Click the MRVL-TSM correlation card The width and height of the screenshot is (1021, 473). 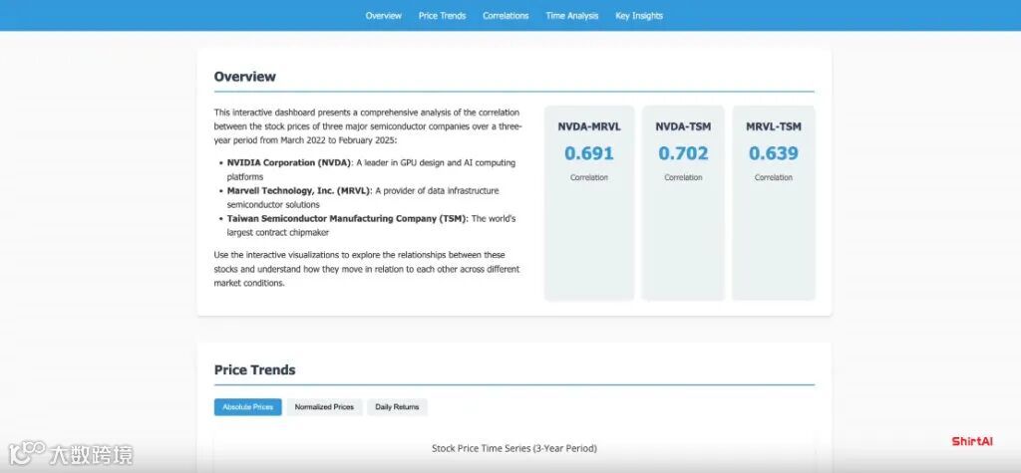[774, 203]
